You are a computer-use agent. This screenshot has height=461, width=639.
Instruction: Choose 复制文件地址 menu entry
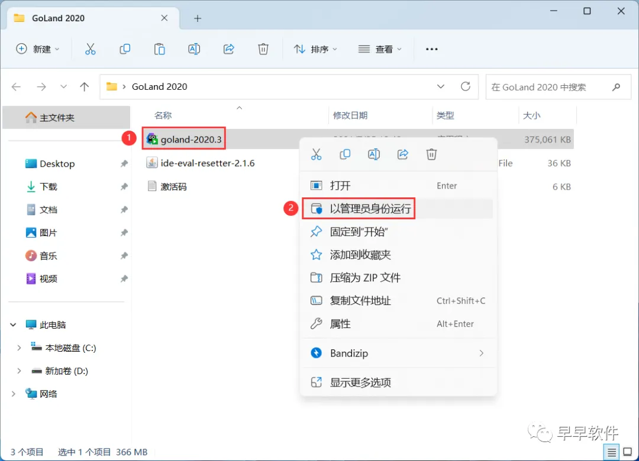click(398, 301)
